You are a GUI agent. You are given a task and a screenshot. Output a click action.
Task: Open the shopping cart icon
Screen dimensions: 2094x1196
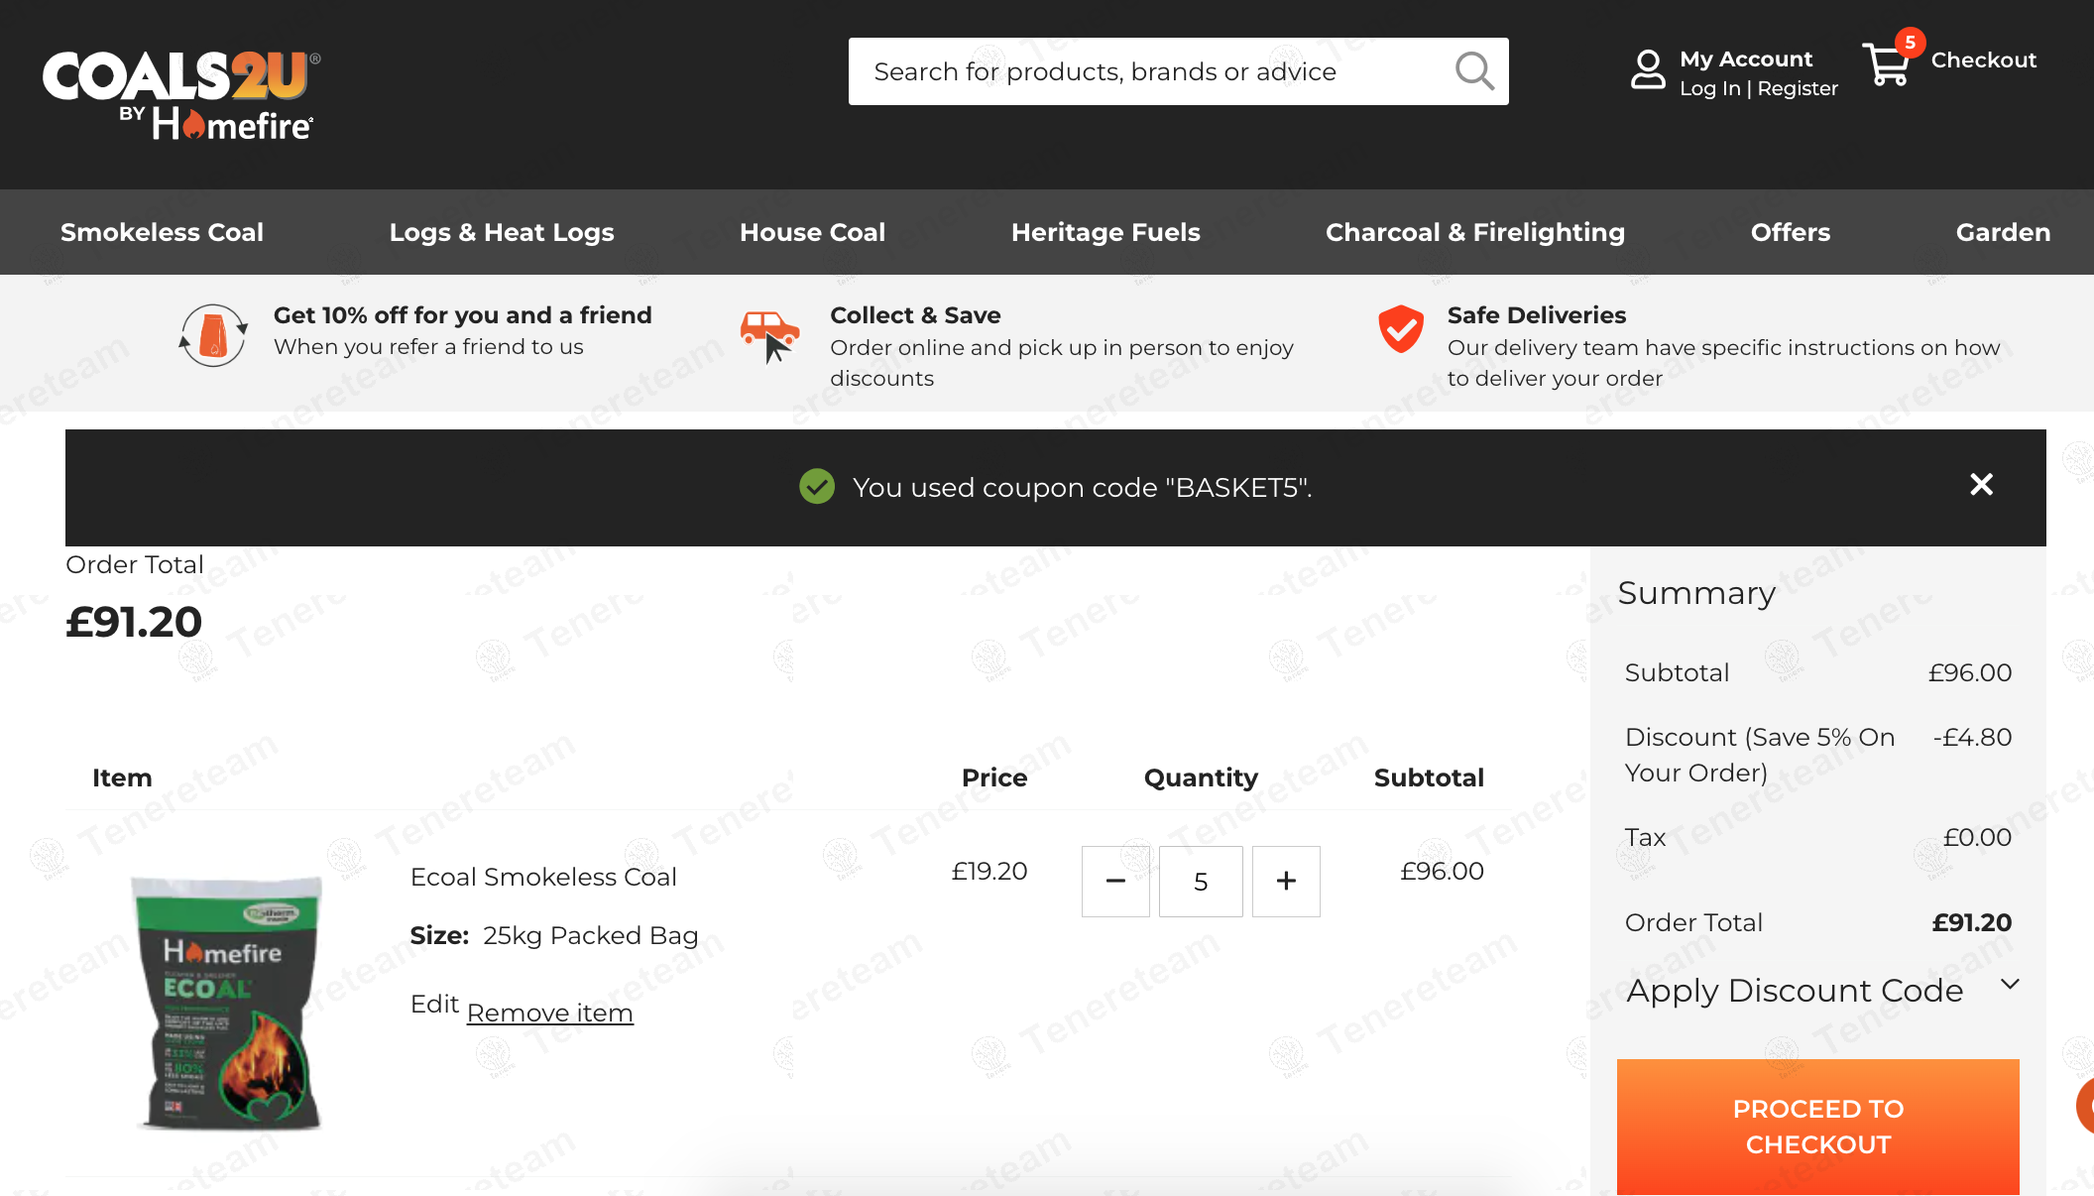(x=1887, y=64)
